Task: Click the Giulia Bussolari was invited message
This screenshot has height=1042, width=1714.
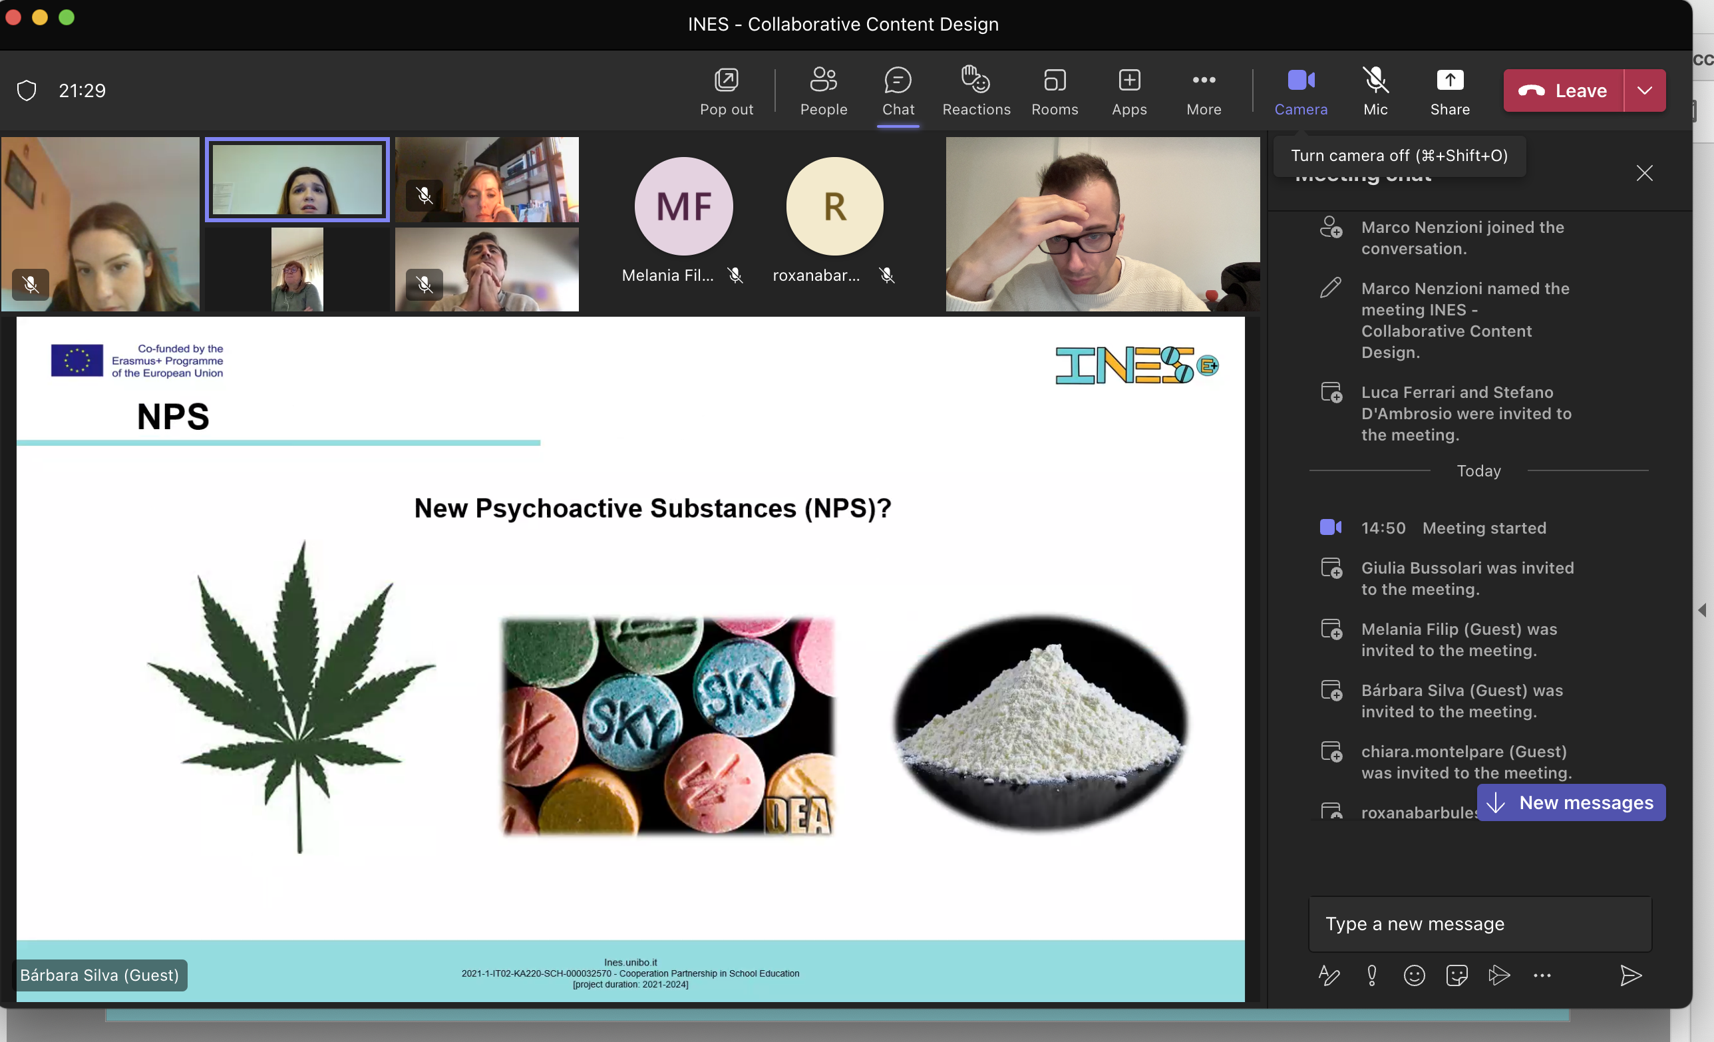Action: (x=1468, y=578)
